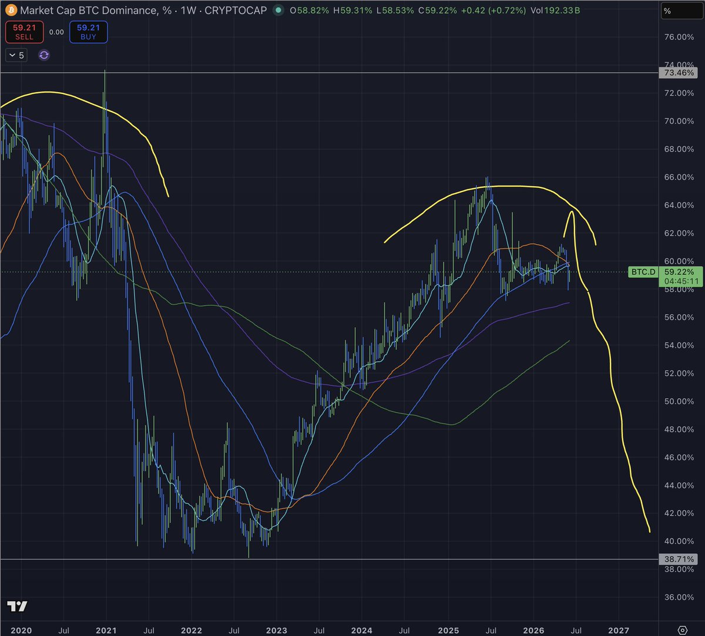The image size is (705, 636).
Task: Expand the indicators legend showing 5
Action: click(x=17, y=56)
